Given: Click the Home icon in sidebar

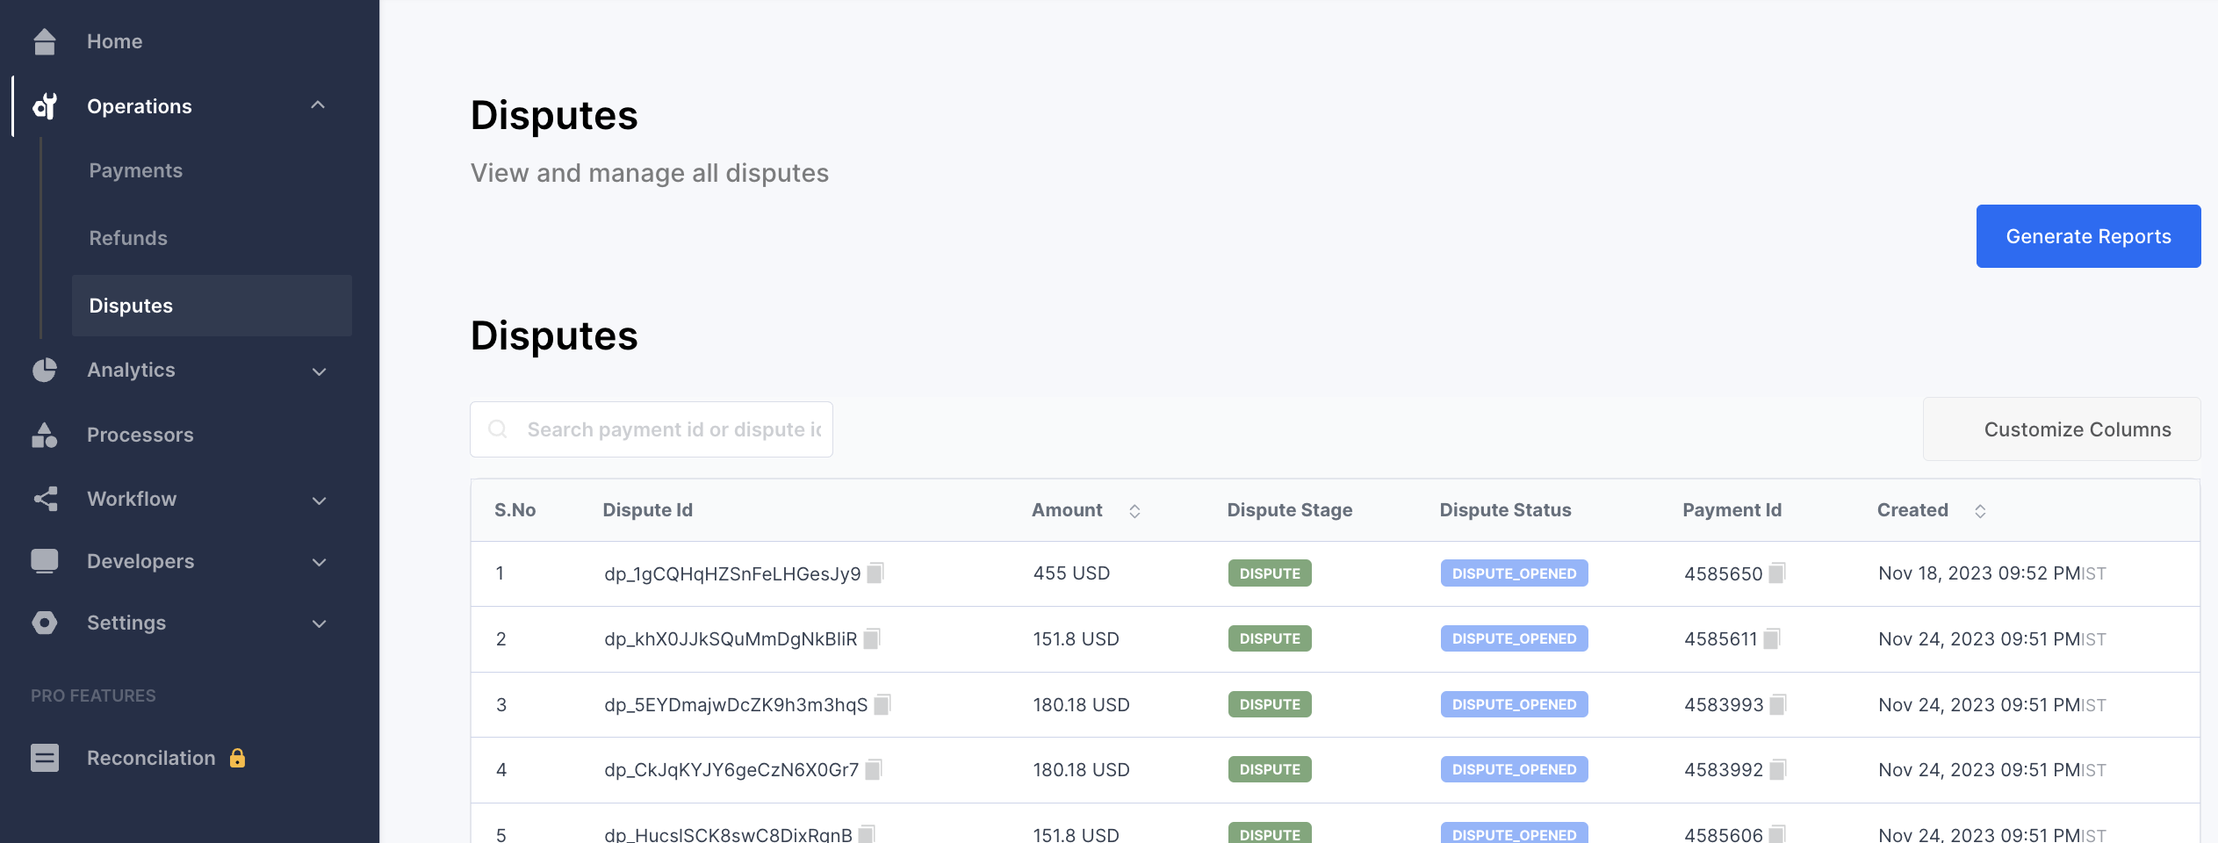Looking at the screenshot, I should point(44,41).
